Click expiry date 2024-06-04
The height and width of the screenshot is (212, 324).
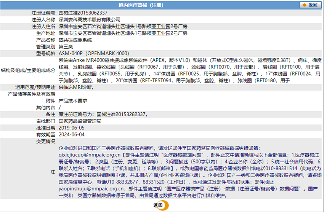pyautogui.click(x=71, y=135)
